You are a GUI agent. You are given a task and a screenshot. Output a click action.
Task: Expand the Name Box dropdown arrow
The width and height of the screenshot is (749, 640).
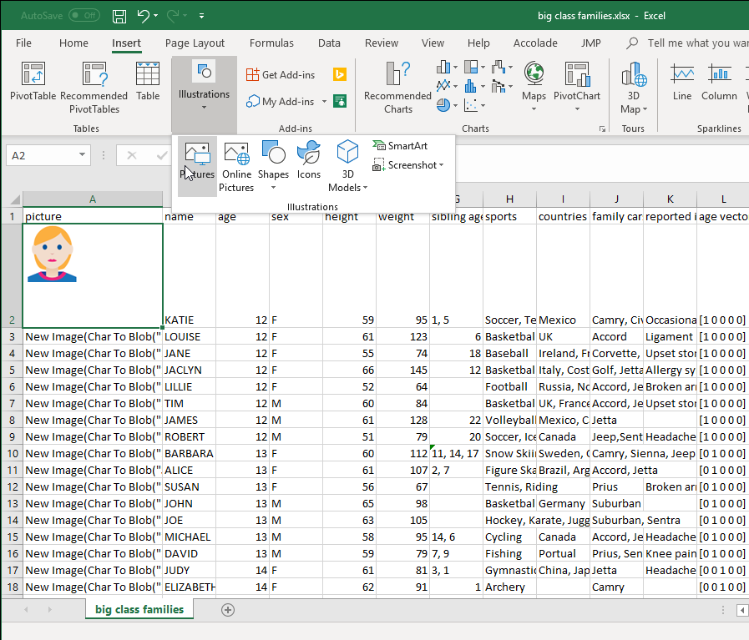tap(82, 155)
